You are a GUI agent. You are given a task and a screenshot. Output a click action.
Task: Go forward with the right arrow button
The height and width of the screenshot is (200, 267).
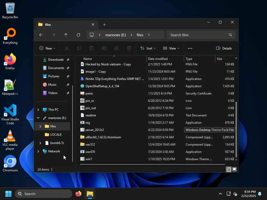click(x=53, y=35)
